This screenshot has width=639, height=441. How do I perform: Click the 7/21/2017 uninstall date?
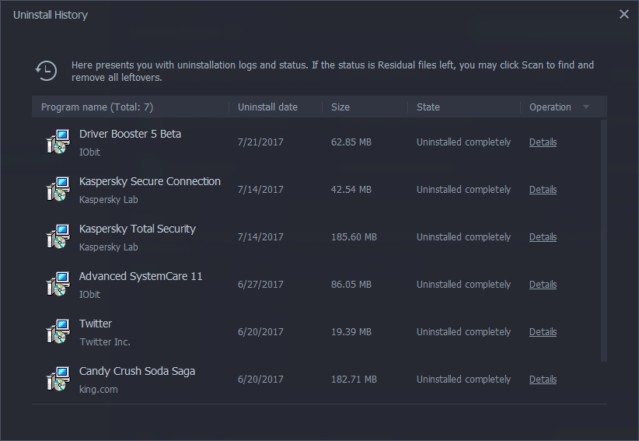click(260, 142)
